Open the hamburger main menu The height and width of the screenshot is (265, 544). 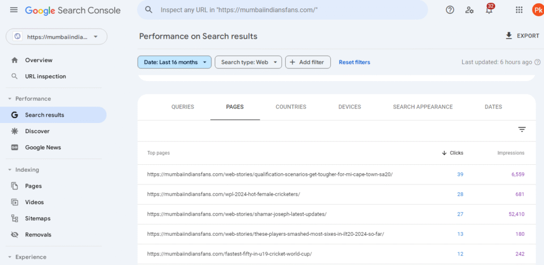[x=14, y=10]
